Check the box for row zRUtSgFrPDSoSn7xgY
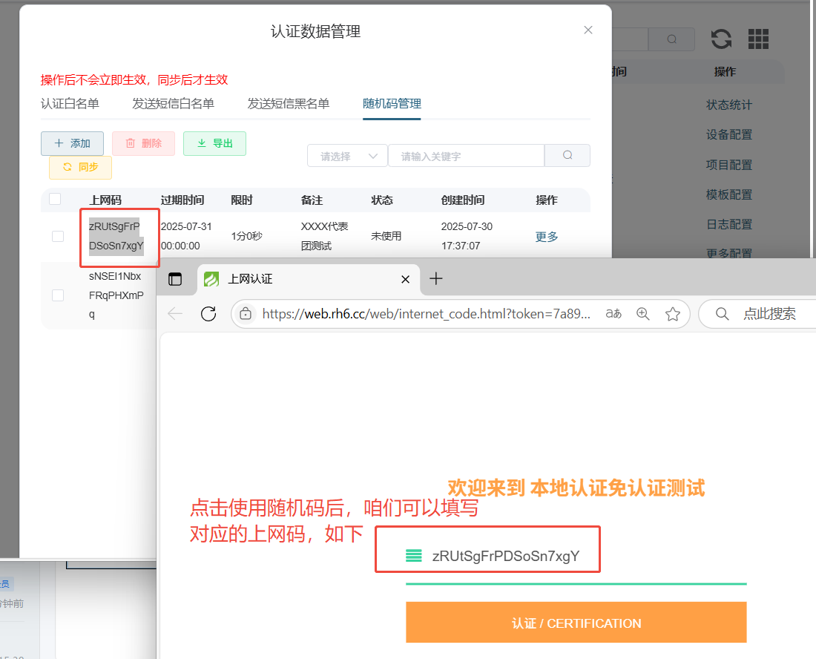The height and width of the screenshot is (659, 816). point(58,236)
